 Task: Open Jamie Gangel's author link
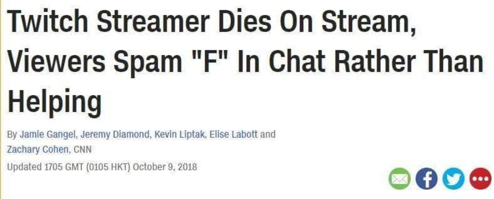click(48, 134)
